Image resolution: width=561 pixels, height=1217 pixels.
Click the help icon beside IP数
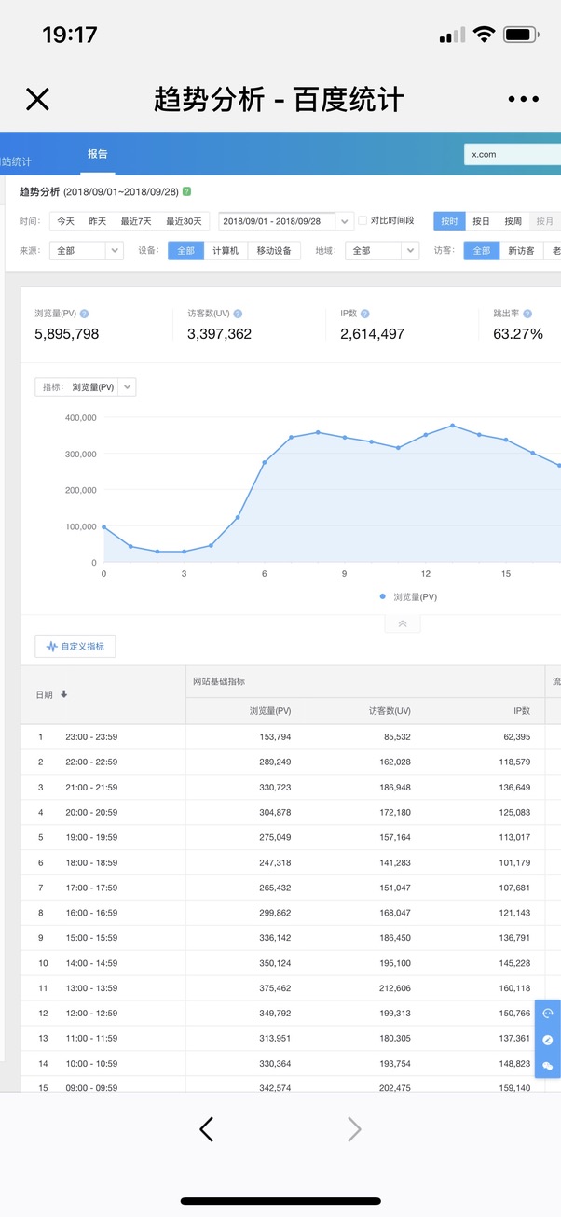[365, 315]
